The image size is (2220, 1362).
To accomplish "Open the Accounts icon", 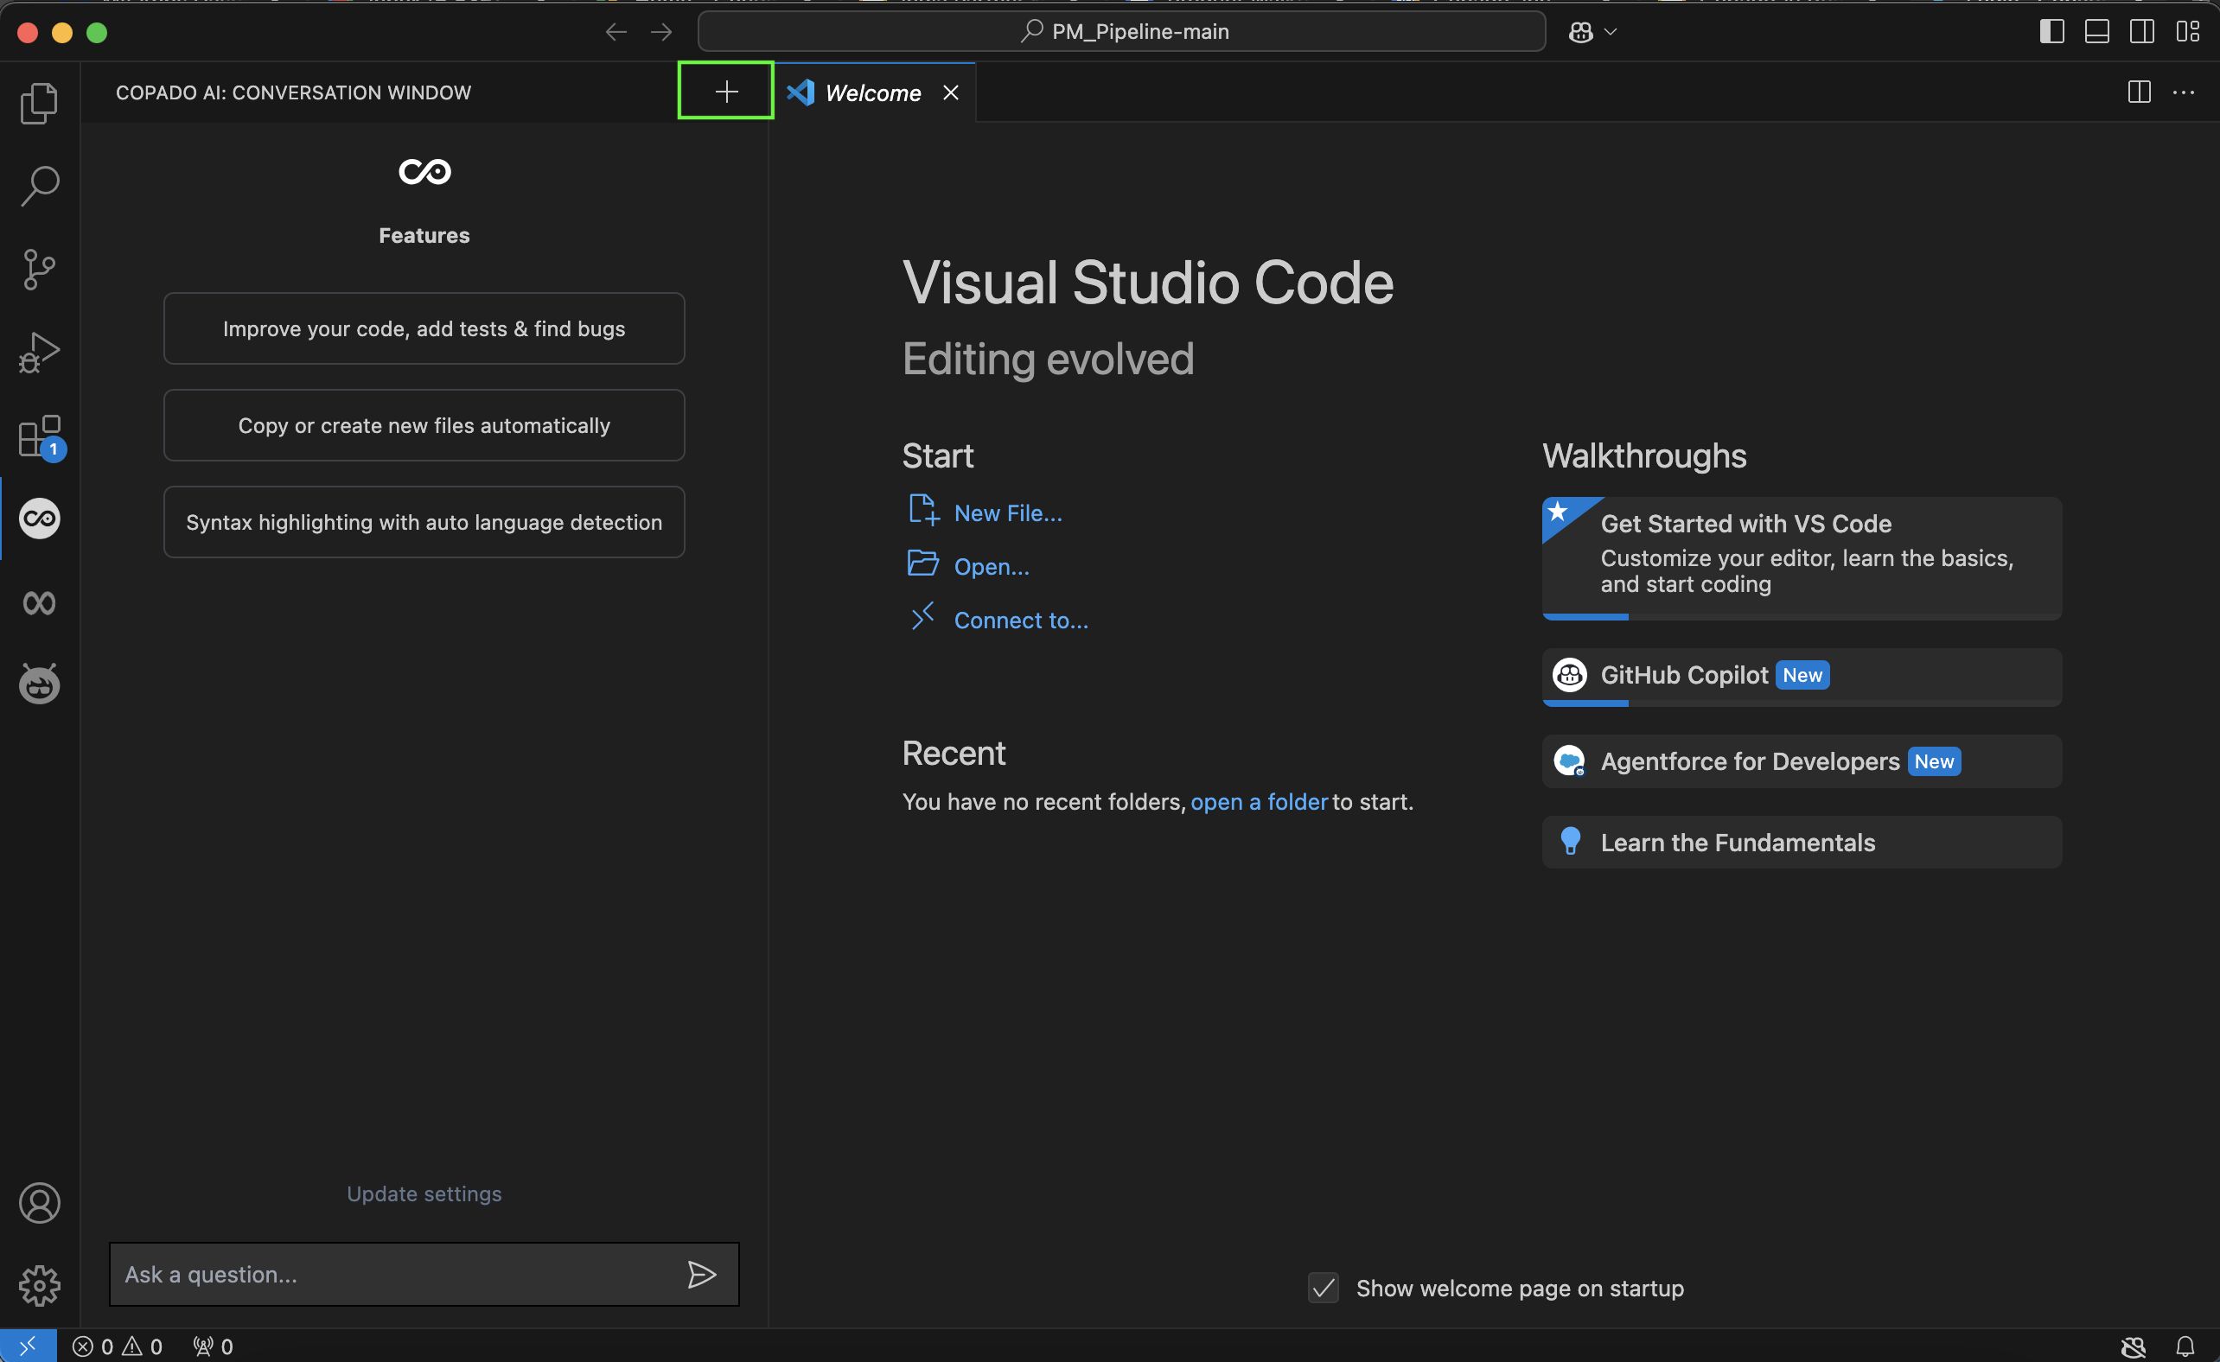I will point(39,1203).
